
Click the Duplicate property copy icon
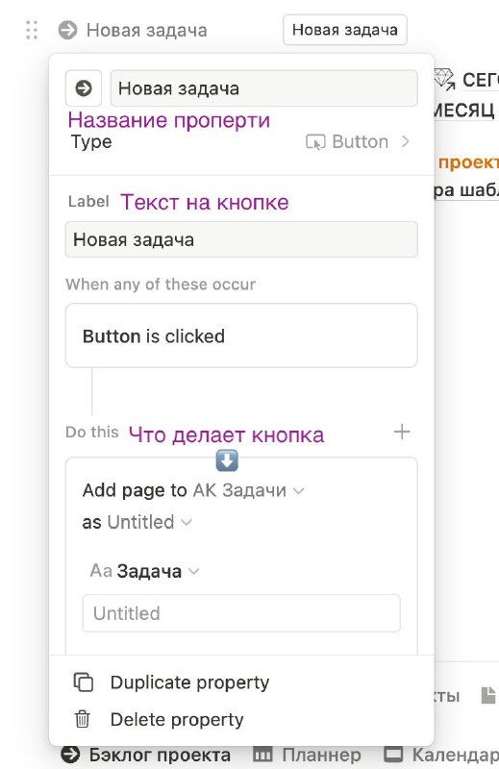tap(83, 682)
